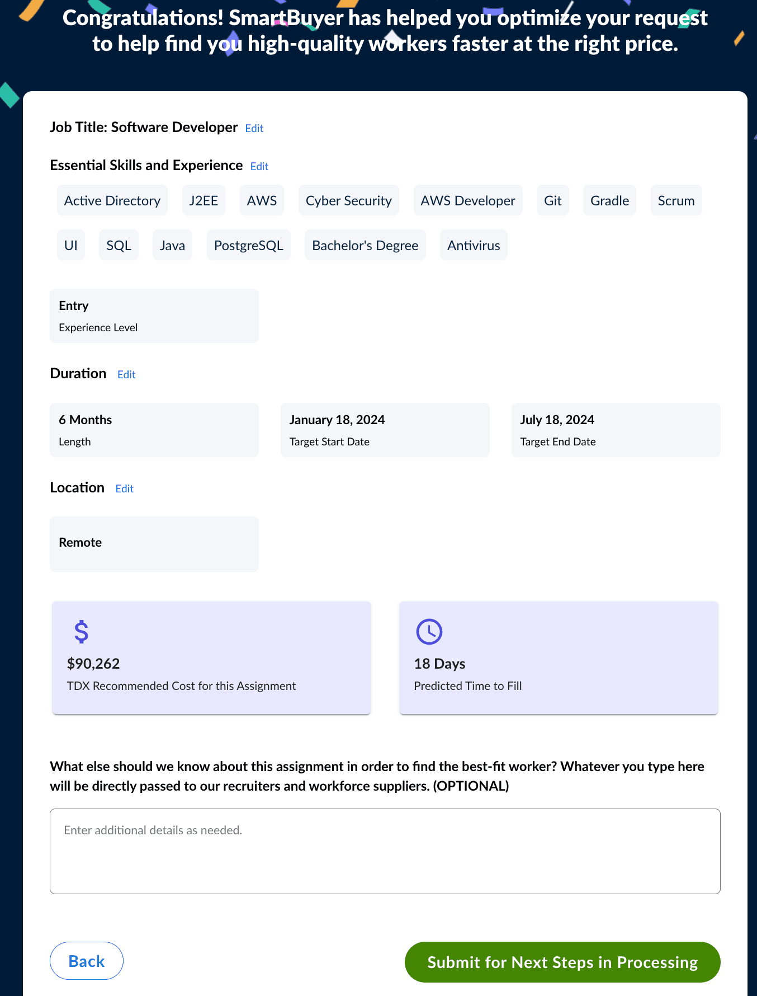This screenshot has width=757, height=996.
Task: Click the Target End Date label
Action: 558,441
